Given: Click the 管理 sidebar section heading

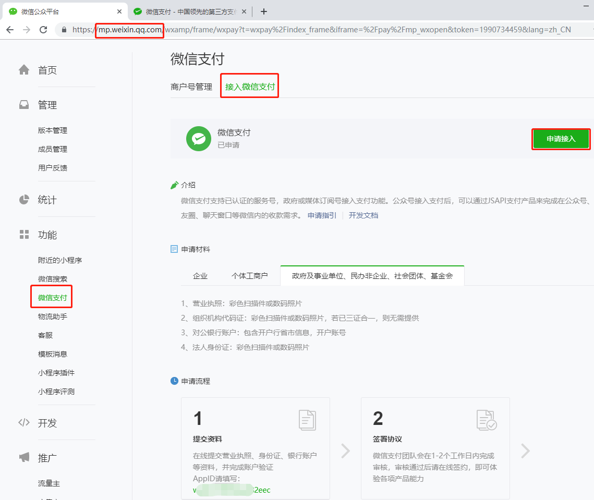Looking at the screenshot, I should (47, 105).
